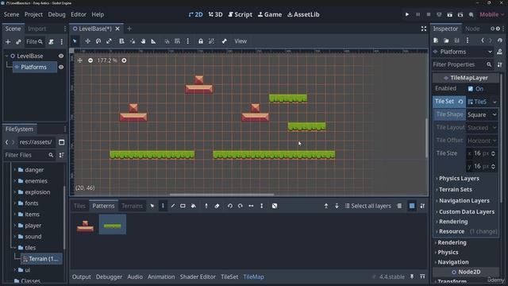Expand the Navigation Layers section
Screen dimensions: 508x286
click(x=464, y=201)
